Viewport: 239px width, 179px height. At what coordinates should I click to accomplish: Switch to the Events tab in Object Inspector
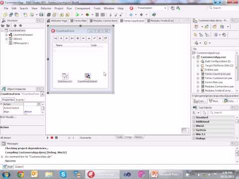click(x=20, y=100)
